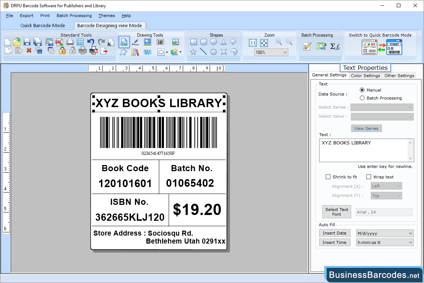Enable the Shrink to fit checkbox

(328, 177)
